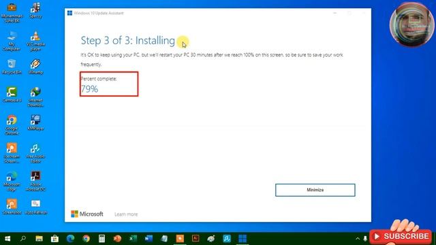Screen dimensions: 436x245
Task: Open the Learn more link
Action: (x=126, y=214)
